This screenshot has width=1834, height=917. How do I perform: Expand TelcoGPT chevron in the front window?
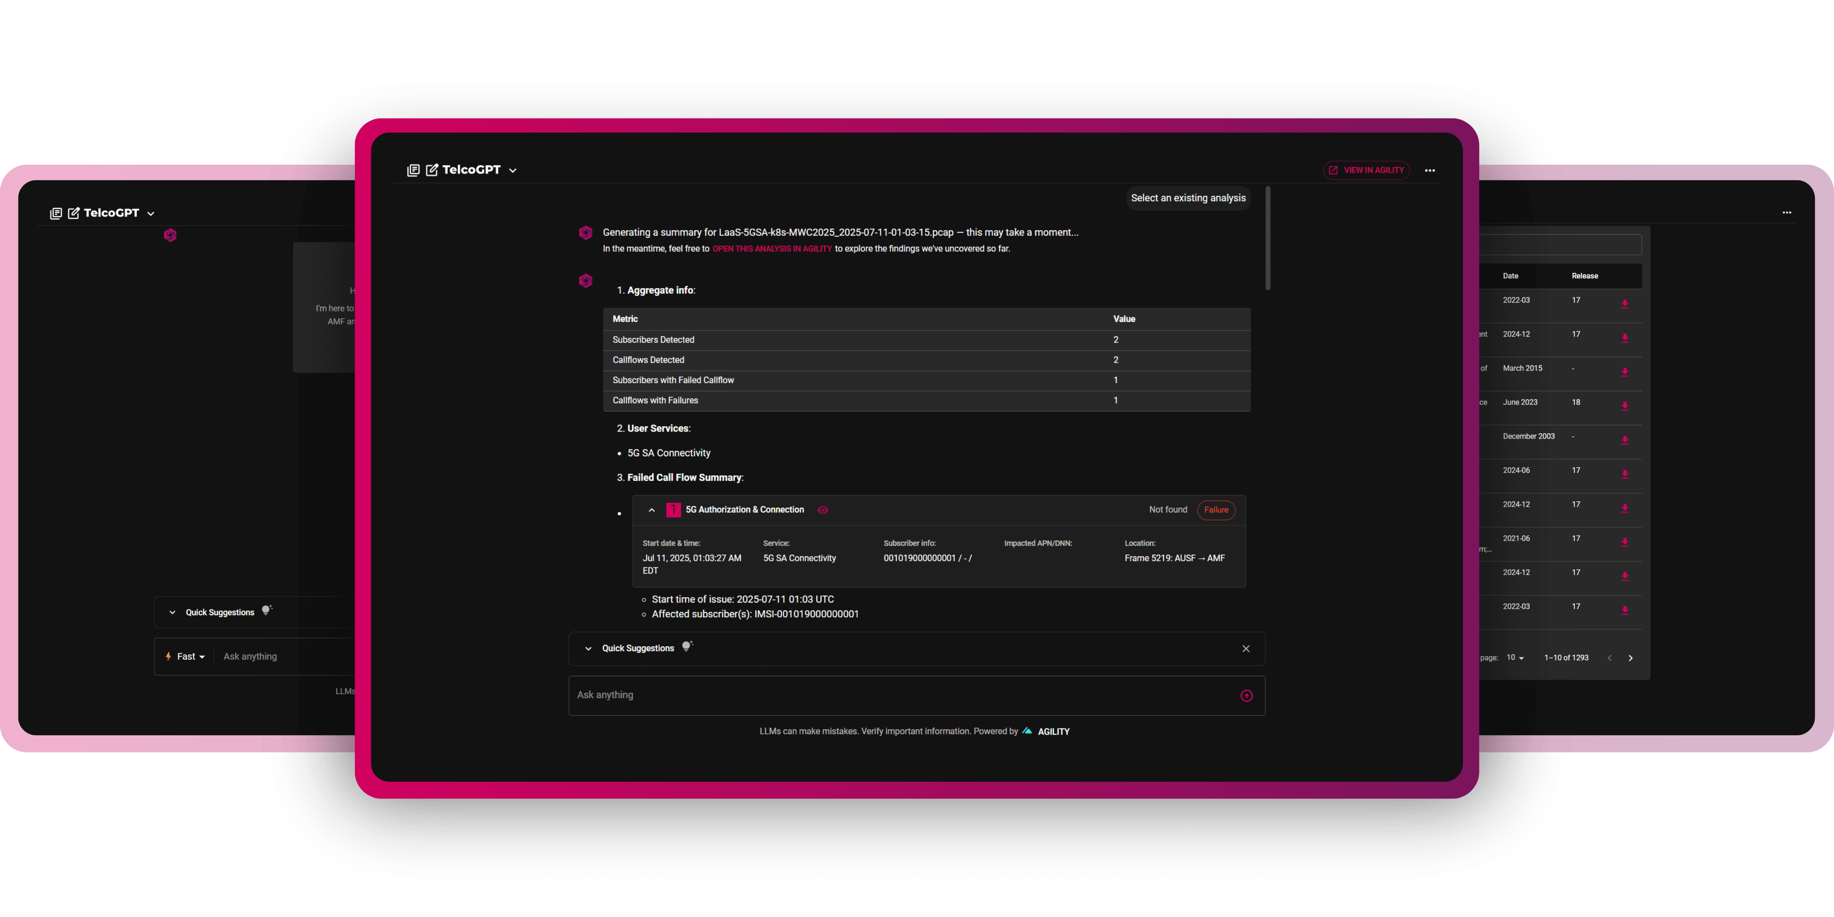pos(513,171)
